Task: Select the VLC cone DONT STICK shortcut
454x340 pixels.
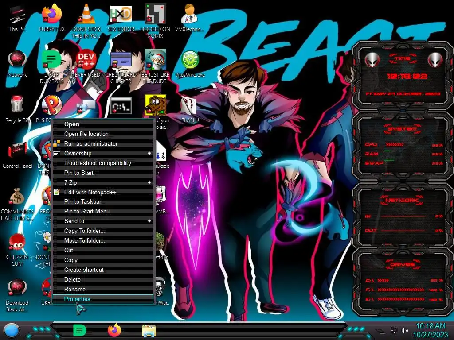Action: click(86, 21)
